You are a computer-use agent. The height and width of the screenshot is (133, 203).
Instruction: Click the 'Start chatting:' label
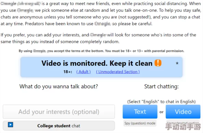(x=161, y=87)
